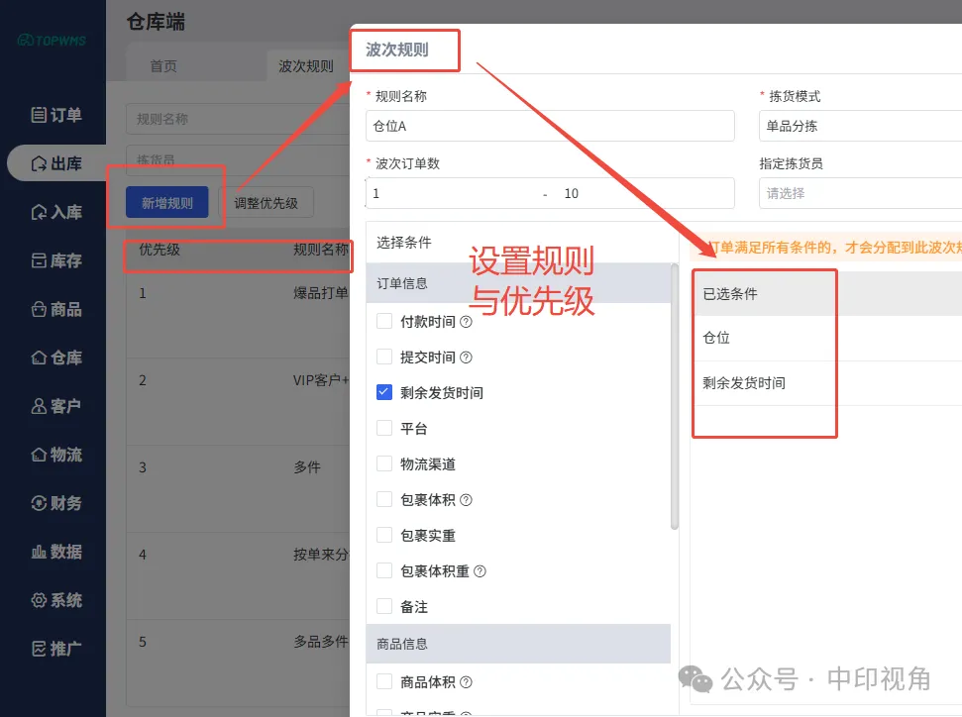Click the 爆品打单 rule row
This screenshot has height=717, width=962.
[238, 315]
